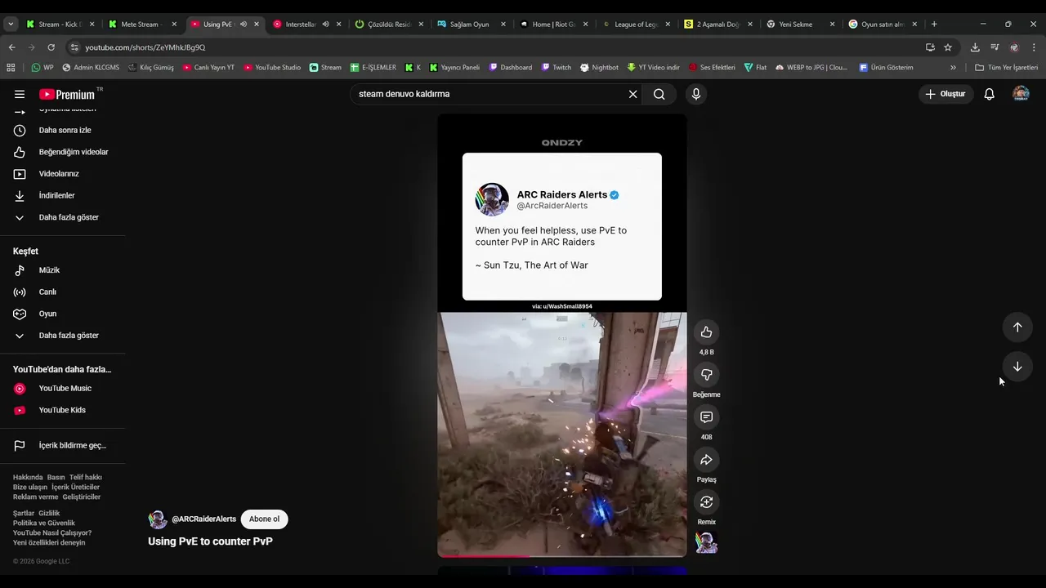Open YouTube Music link in sidebar
1046x588 pixels.
click(x=63, y=389)
